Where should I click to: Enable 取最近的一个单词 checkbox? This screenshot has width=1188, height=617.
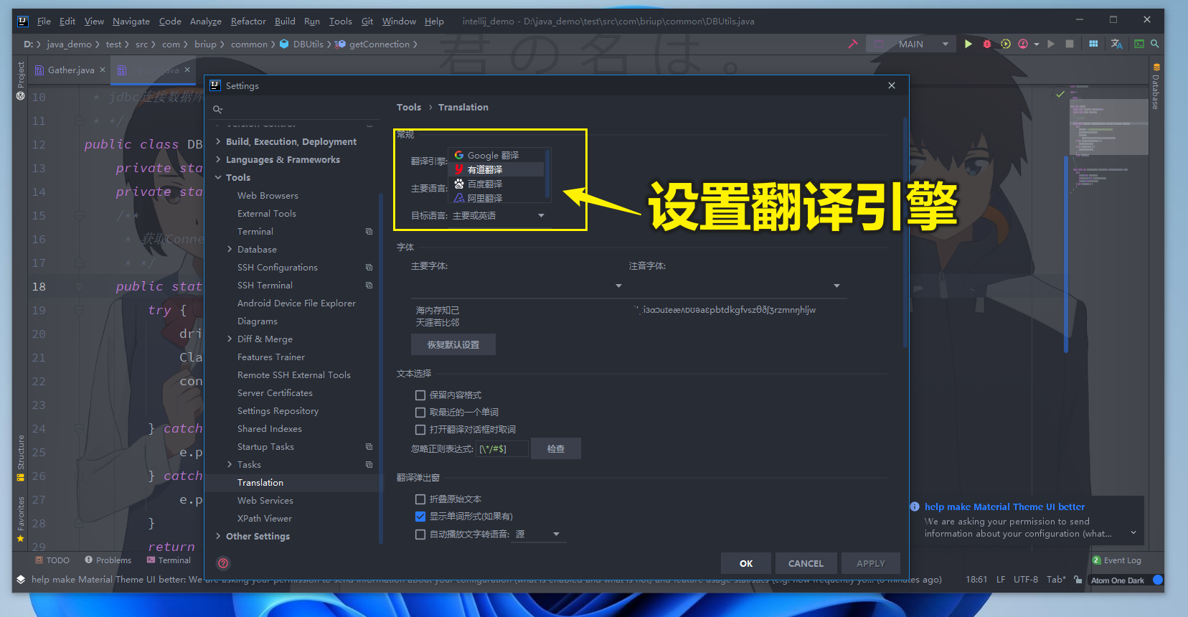420,413
